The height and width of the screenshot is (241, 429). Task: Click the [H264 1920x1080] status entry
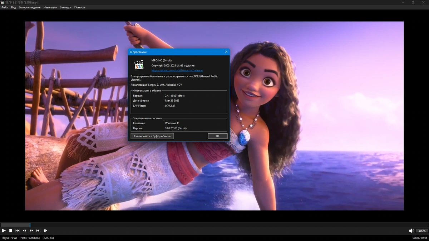pyautogui.click(x=29, y=238)
